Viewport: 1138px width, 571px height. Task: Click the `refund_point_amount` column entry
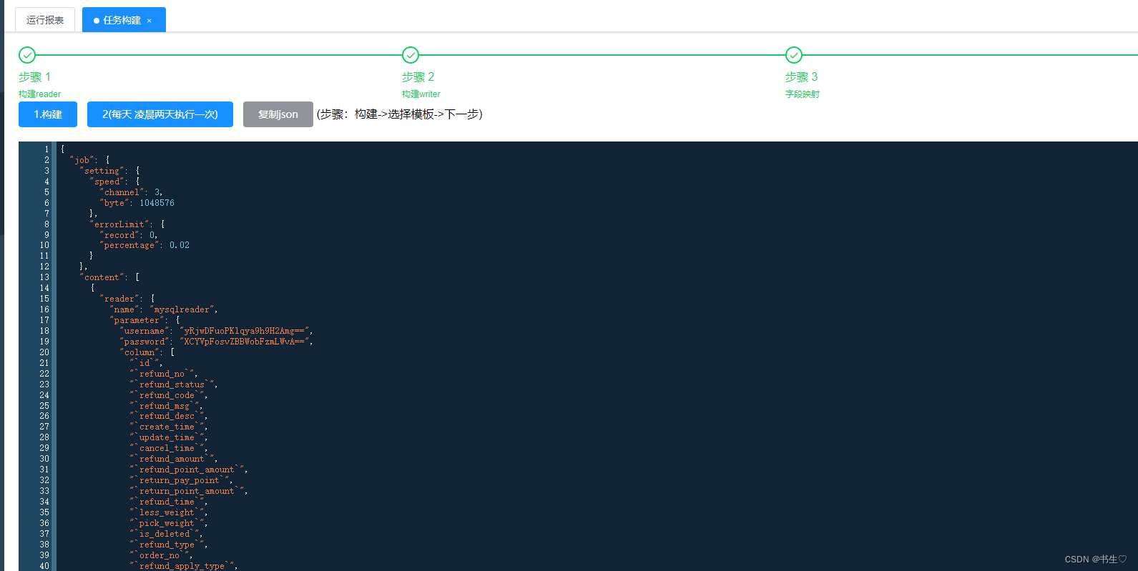point(187,470)
